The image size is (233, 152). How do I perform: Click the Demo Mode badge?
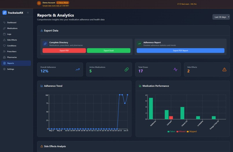tap(62, 3)
